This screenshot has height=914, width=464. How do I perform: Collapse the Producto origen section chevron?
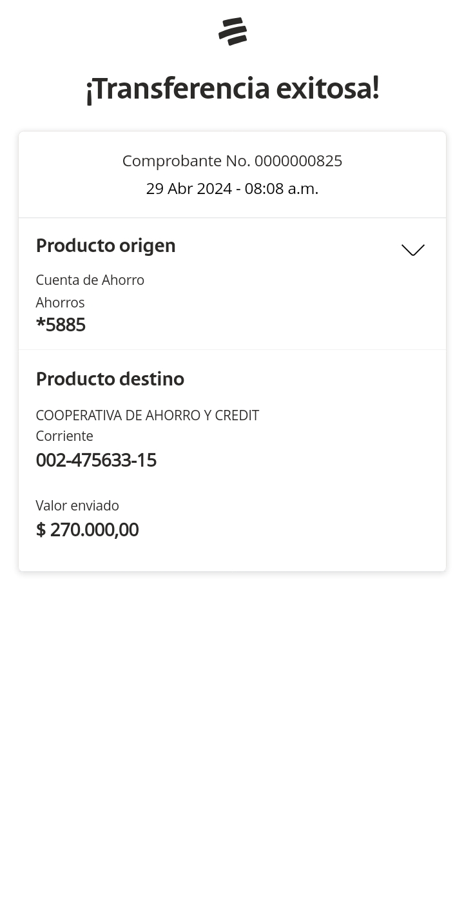point(412,250)
